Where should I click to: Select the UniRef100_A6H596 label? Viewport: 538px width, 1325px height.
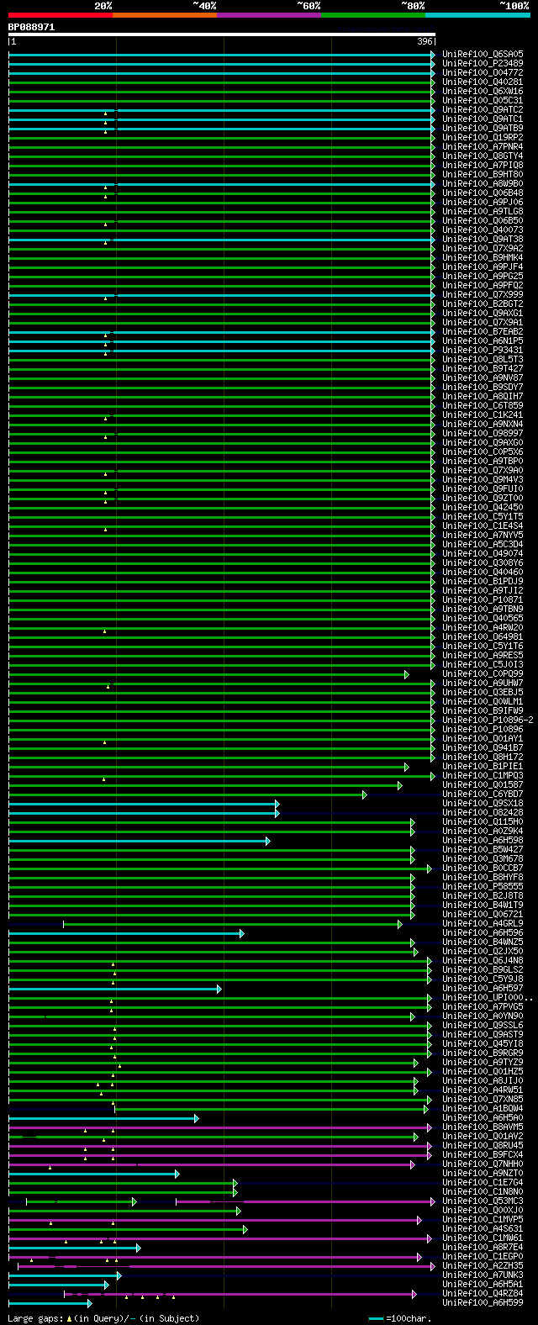point(483,933)
